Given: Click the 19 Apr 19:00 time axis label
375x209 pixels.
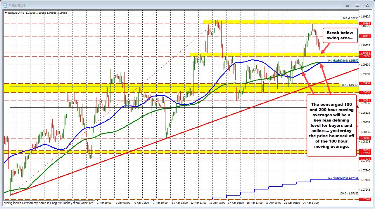Looking at the screenshot, I should 274,202.
